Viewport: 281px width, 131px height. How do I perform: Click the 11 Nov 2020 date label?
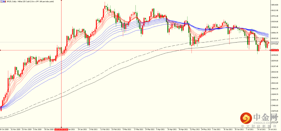16,129
